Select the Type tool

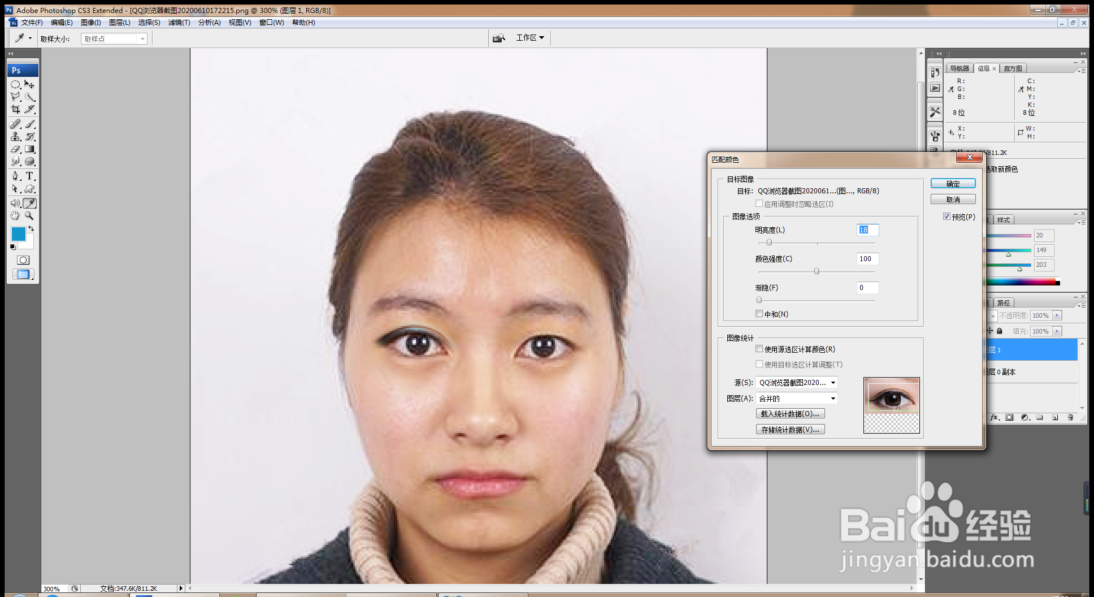pos(30,176)
